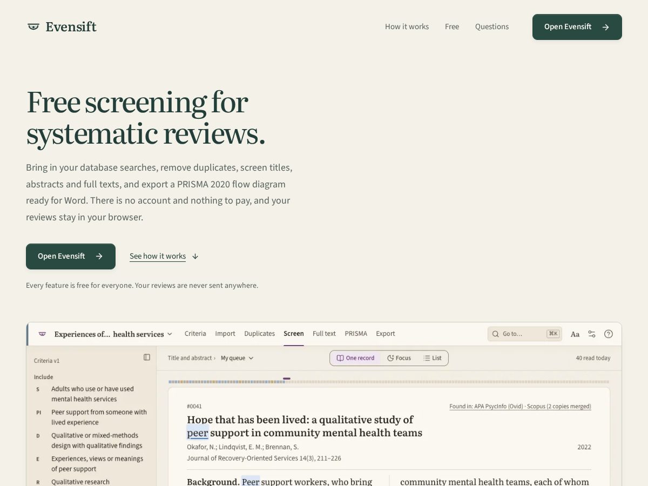Collapse the criteria sidebar panel icon

coord(147,357)
